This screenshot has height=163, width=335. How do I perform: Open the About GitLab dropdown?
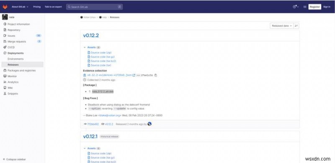coord(20,7)
